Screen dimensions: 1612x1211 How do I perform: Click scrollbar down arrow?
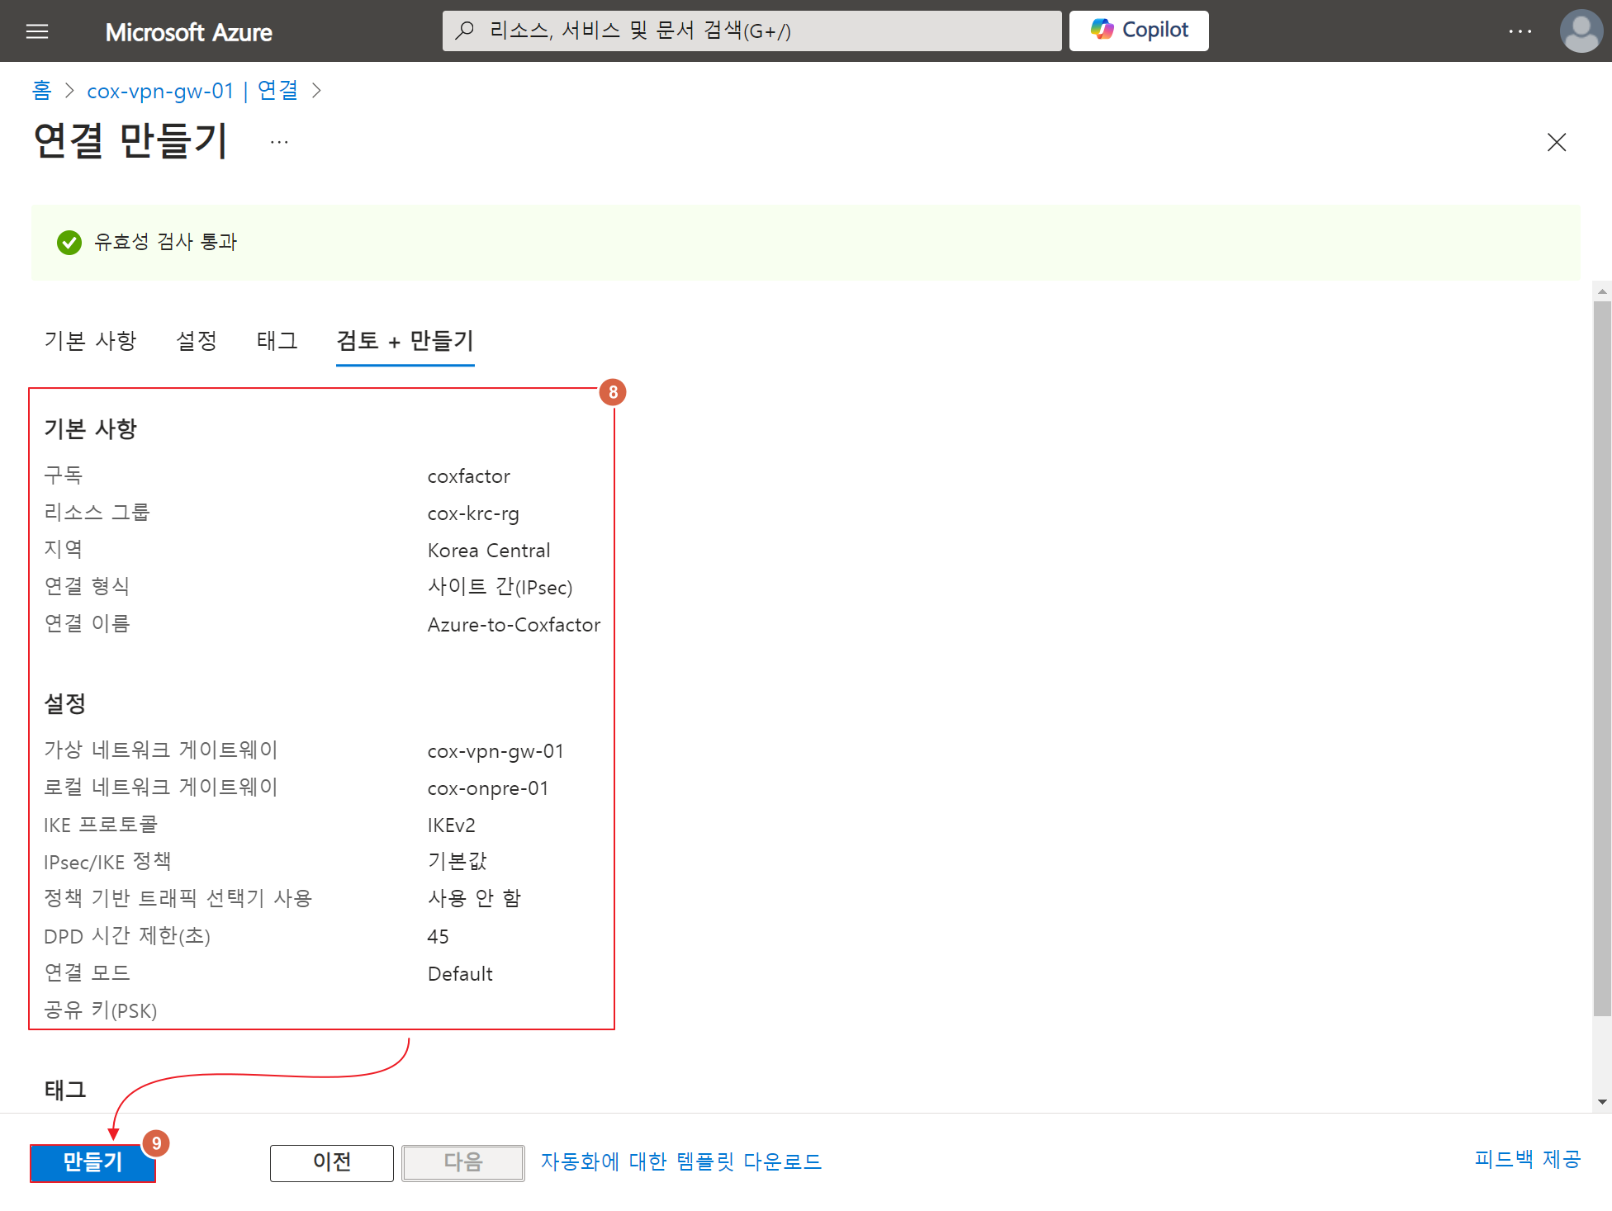[x=1602, y=1101]
